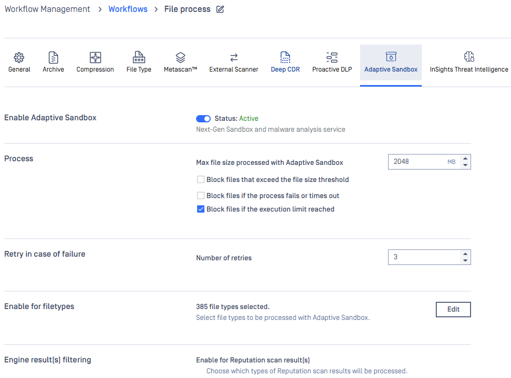Increase max file size with up arrow
511x378 pixels.
point(465,159)
